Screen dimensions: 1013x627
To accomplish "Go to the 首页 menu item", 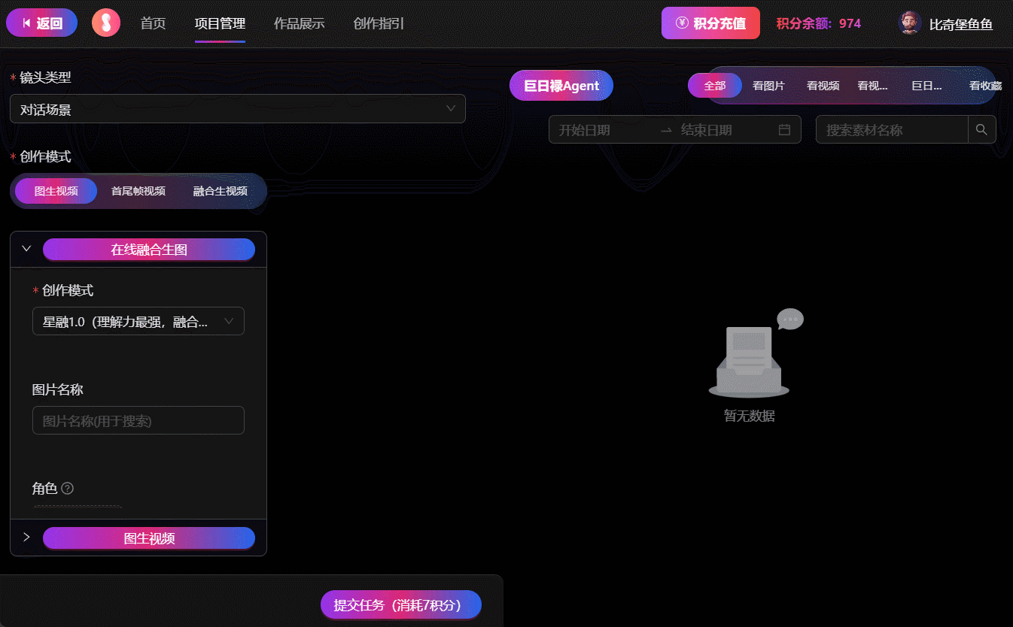I will [153, 23].
